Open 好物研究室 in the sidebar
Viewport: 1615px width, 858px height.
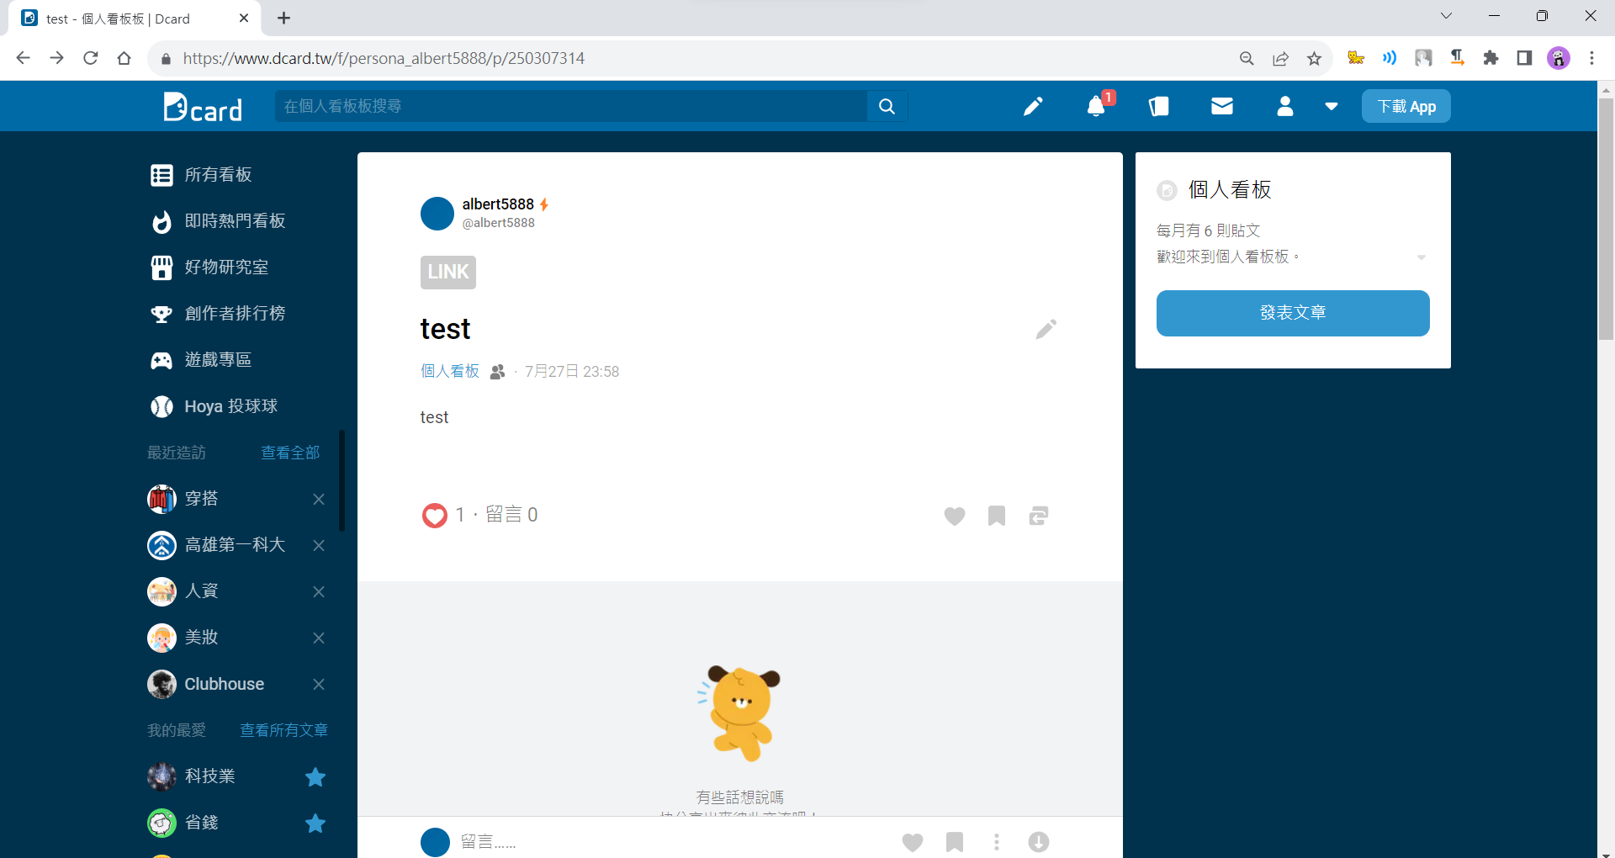coord(209,267)
